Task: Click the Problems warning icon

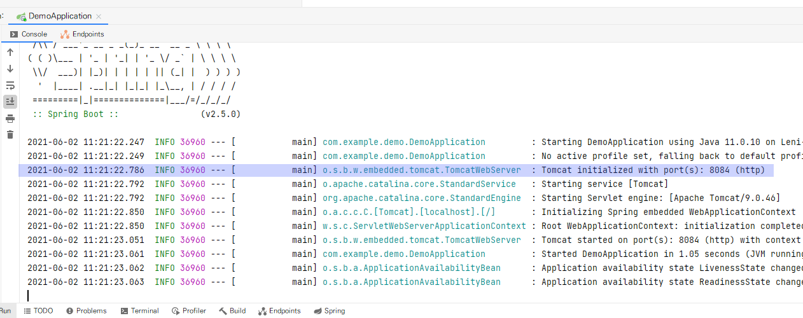Action: click(69, 311)
